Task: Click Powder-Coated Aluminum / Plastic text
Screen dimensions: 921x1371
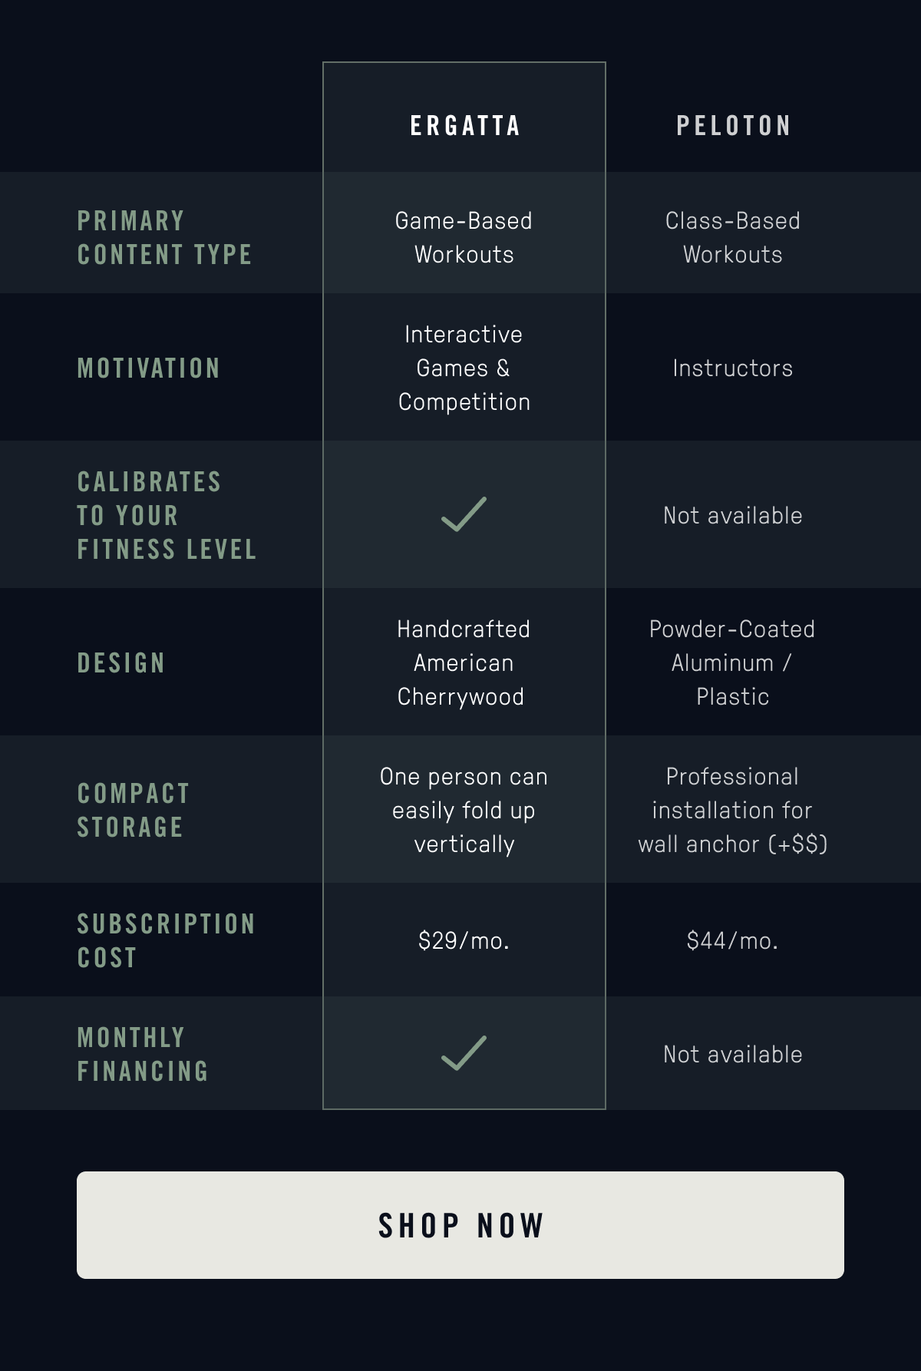Action: point(732,662)
